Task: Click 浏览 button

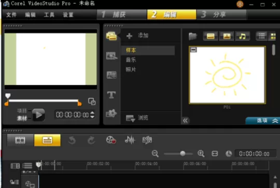Action: pos(137,118)
